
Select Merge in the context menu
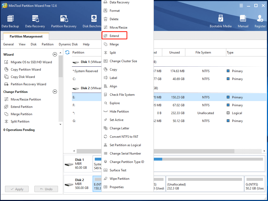tap(128, 44)
